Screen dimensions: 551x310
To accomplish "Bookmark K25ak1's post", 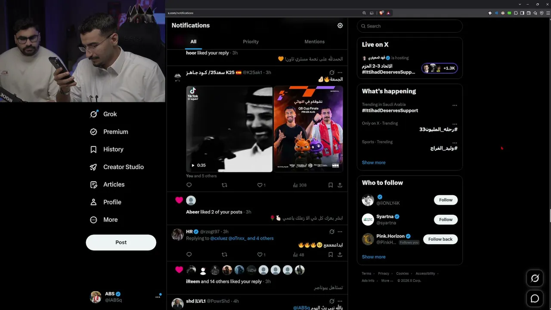I will click(x=331, y=185).
